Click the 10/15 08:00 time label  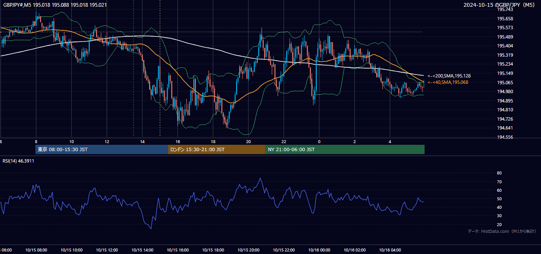coord(36,250)
